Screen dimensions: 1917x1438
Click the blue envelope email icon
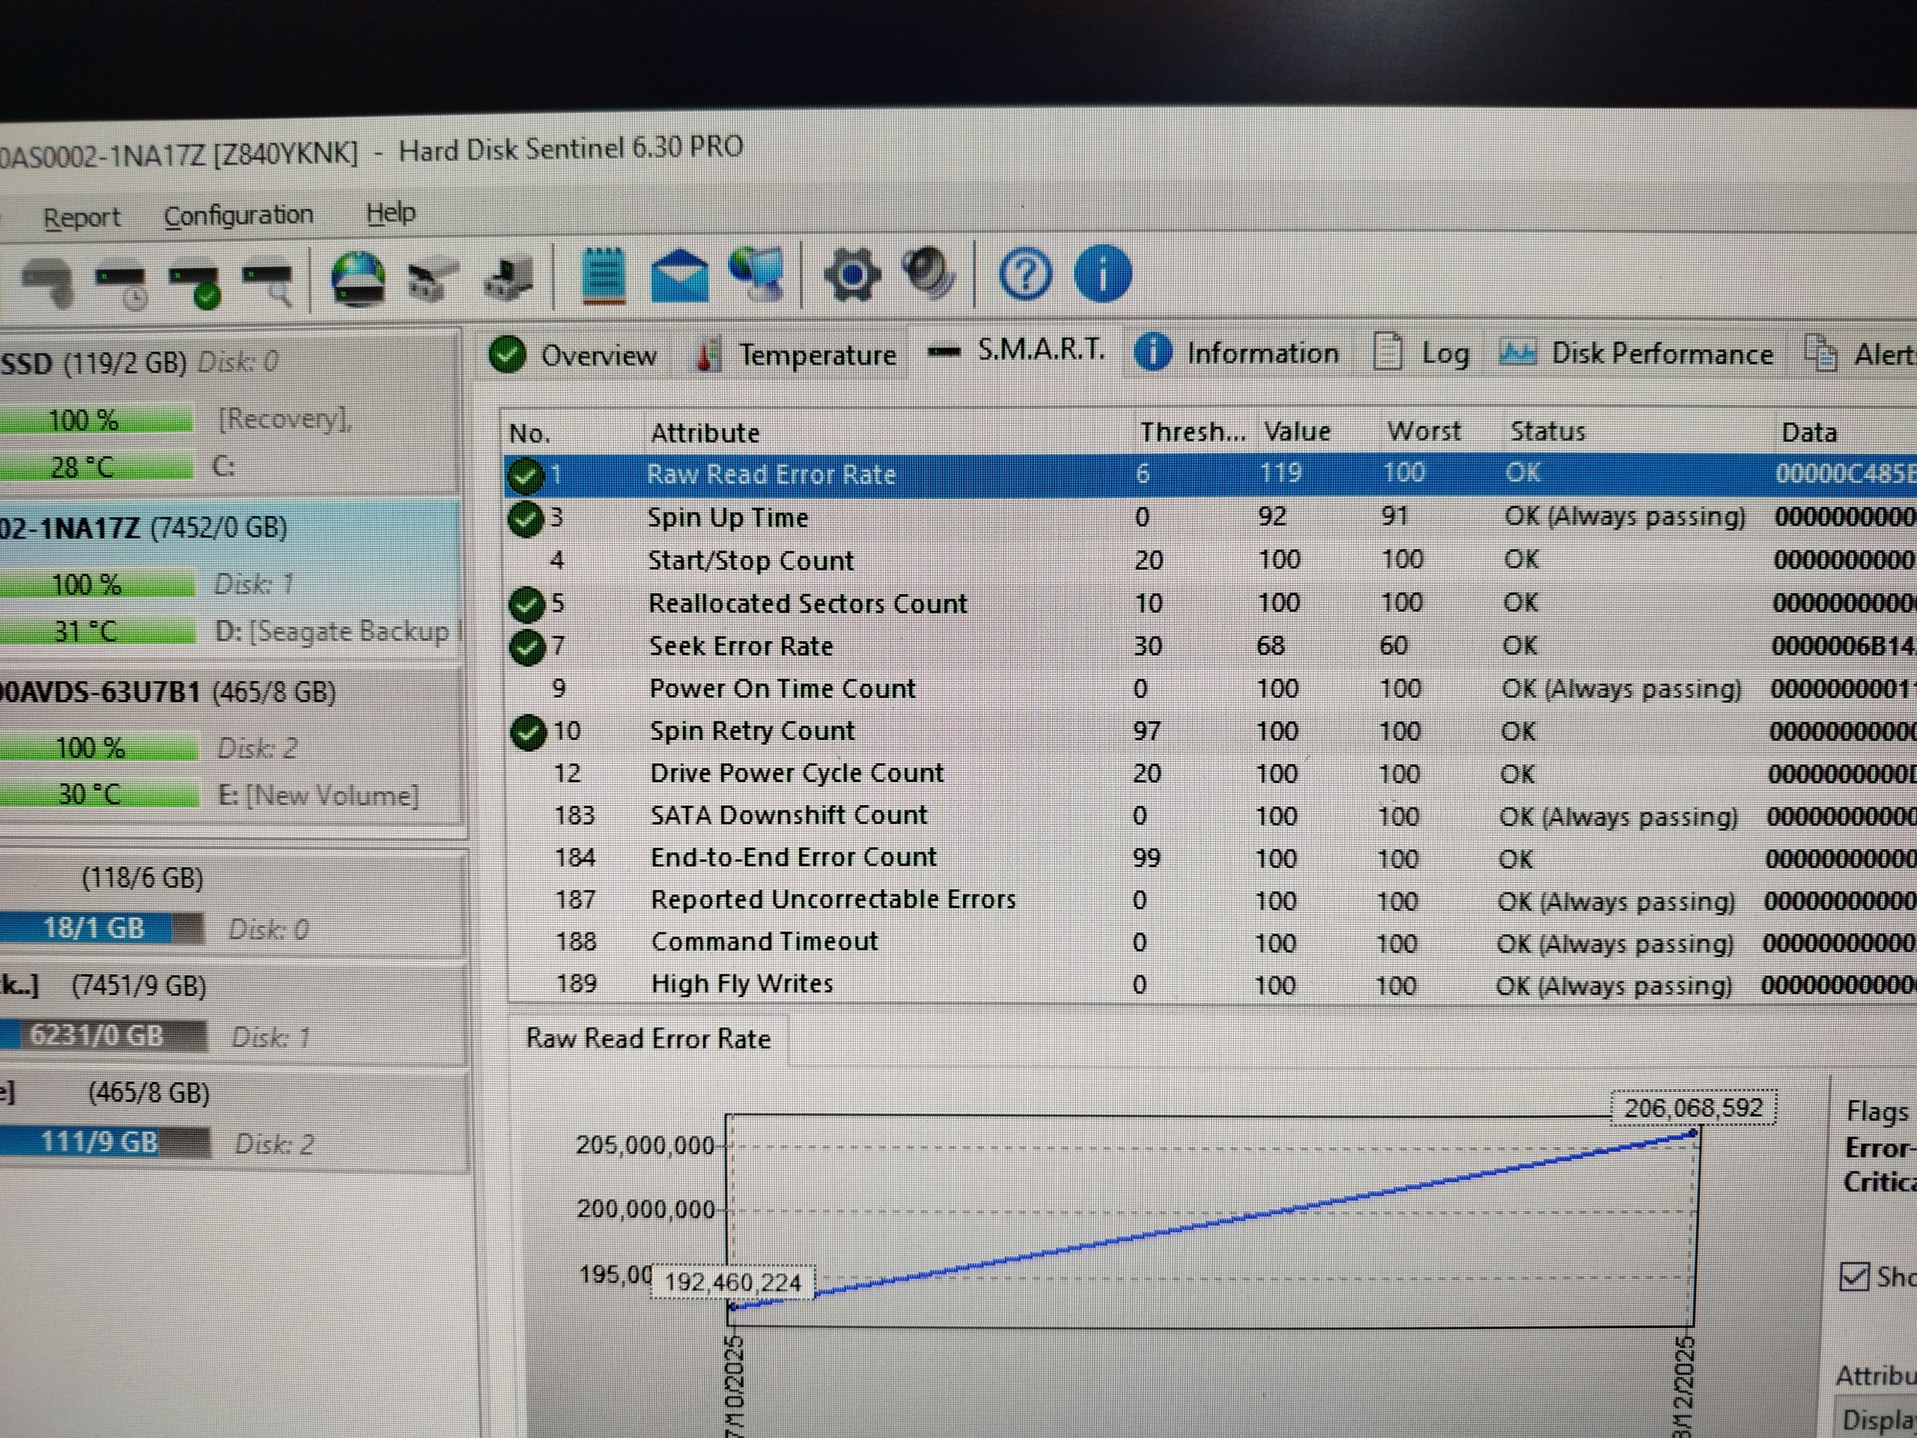tap(678, 276)
